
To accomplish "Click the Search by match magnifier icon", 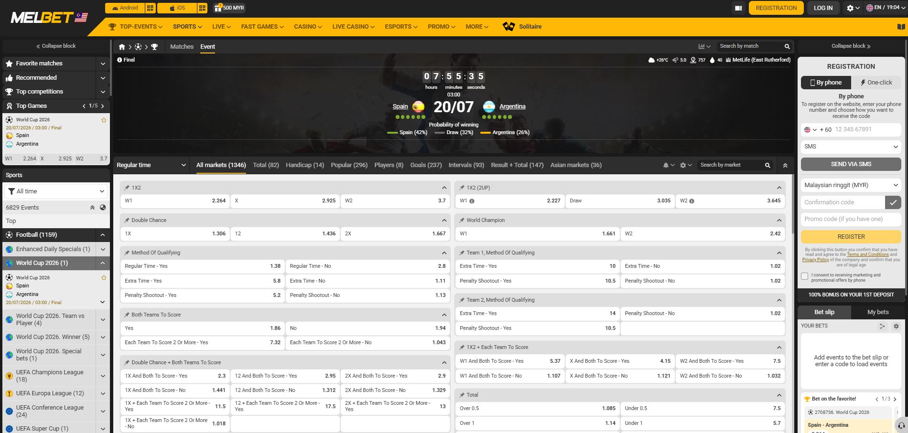I will point(787,46).
